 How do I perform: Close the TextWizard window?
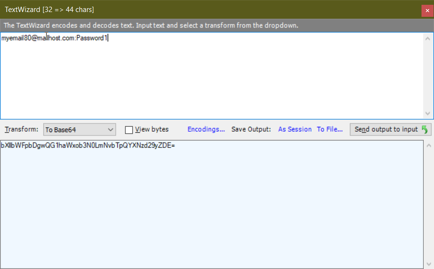tap(427, 11)
